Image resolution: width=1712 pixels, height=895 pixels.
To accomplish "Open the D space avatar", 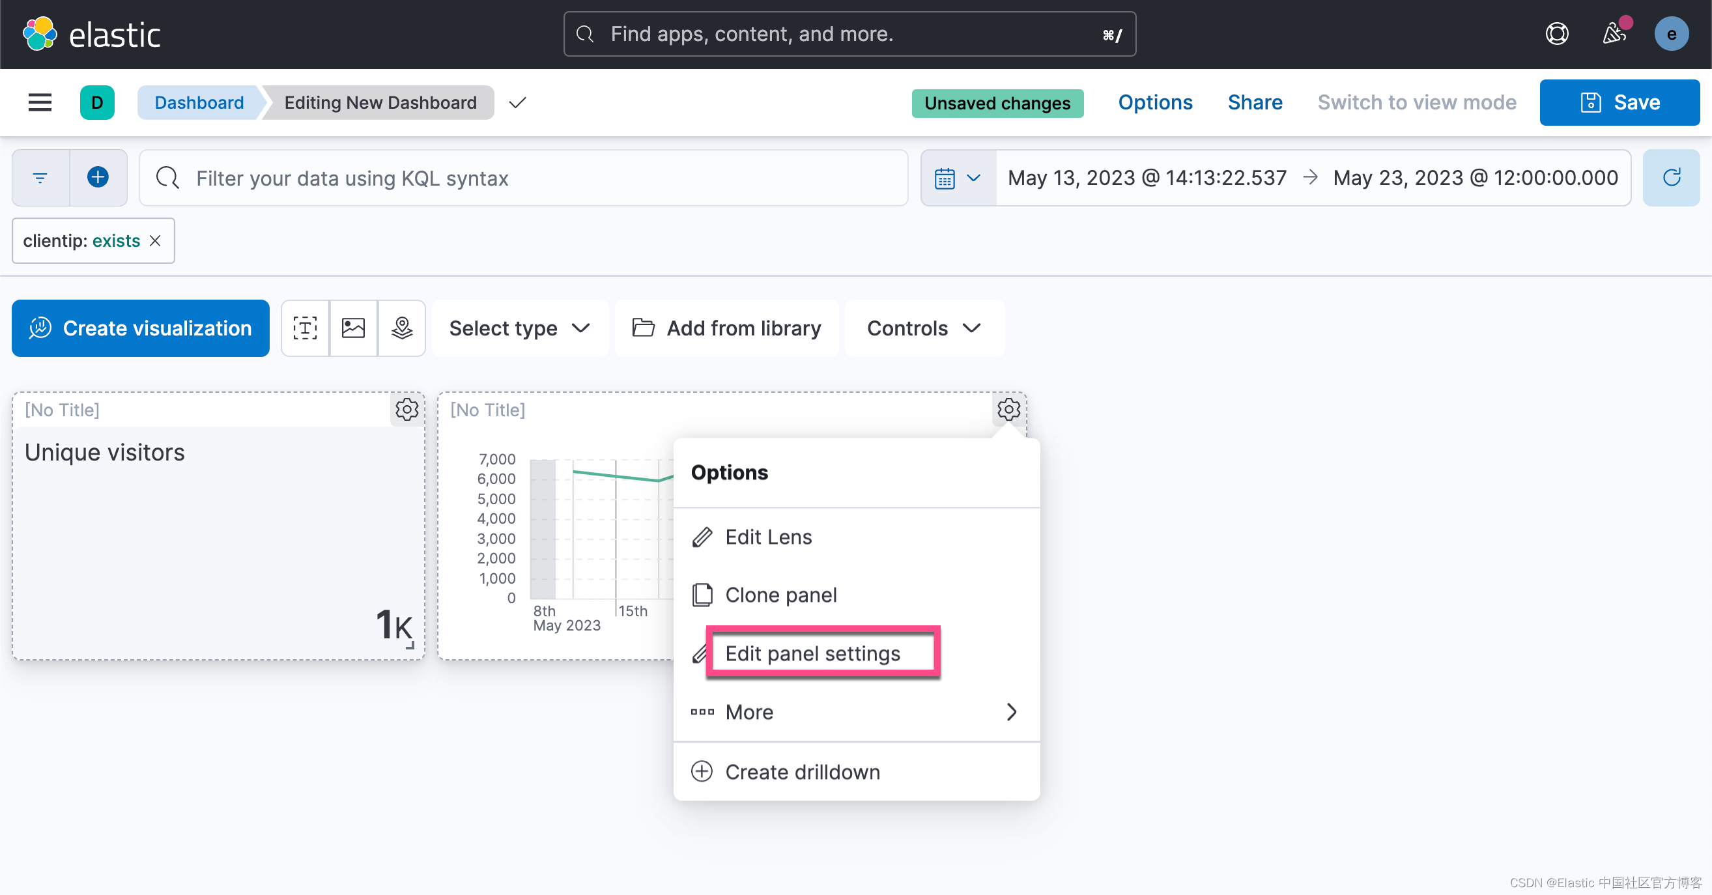I will 97,102.
